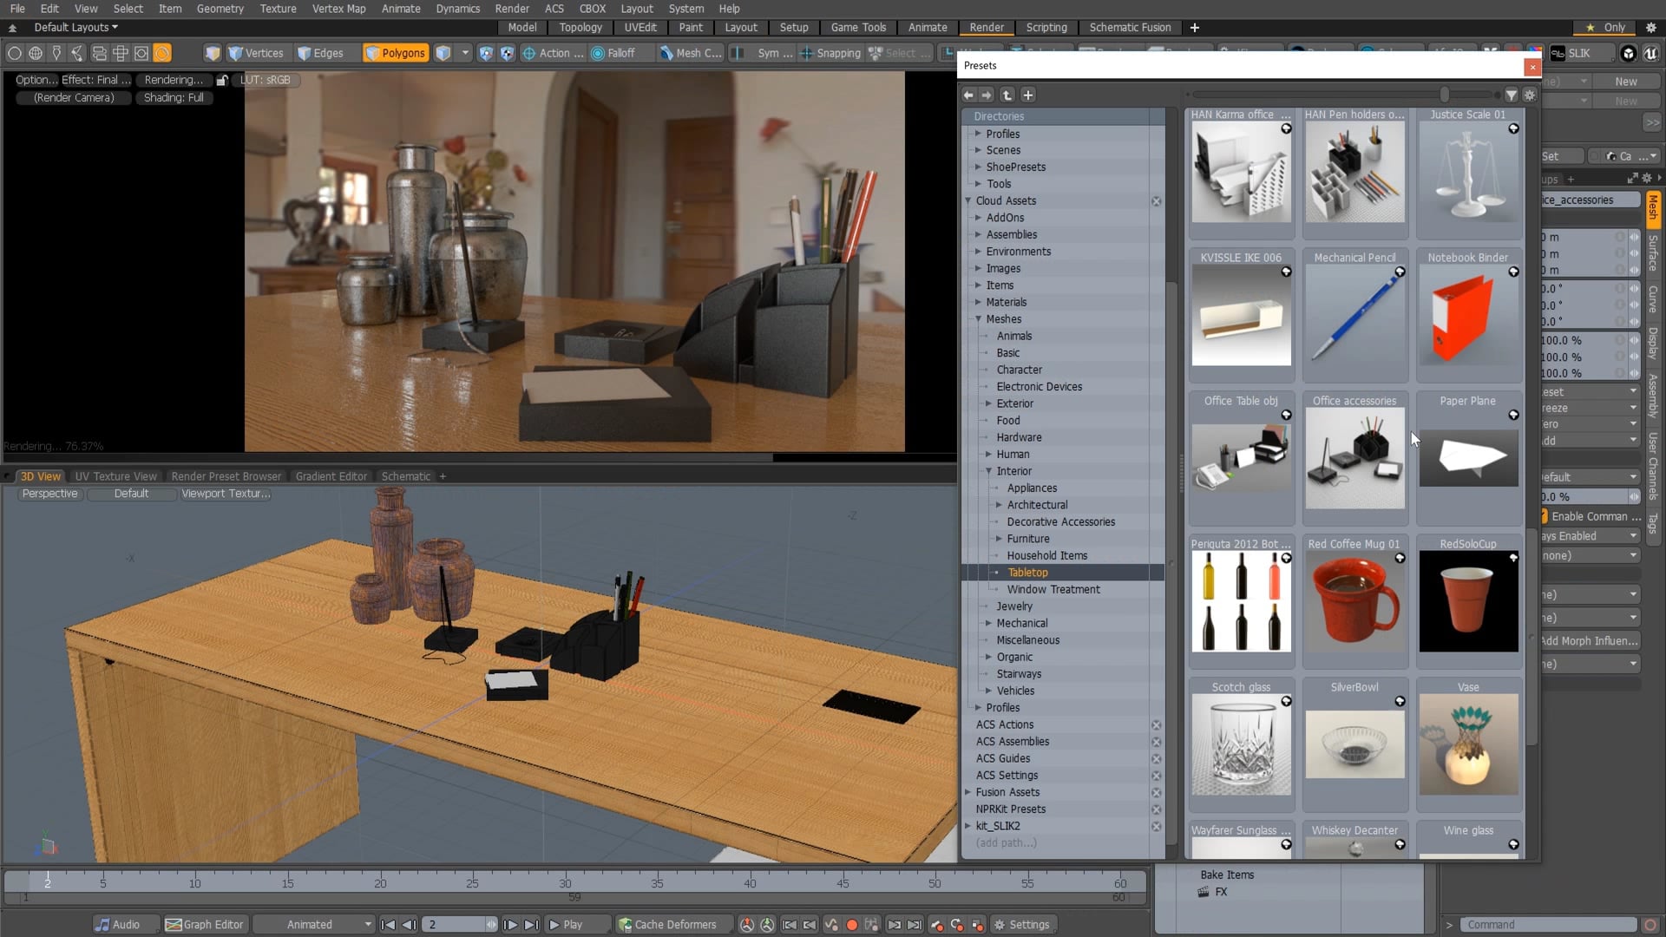Select the Red Coffee Mug 01 preset thumbnail
The image size is (1666, 937).
(x=1354, y=601)
